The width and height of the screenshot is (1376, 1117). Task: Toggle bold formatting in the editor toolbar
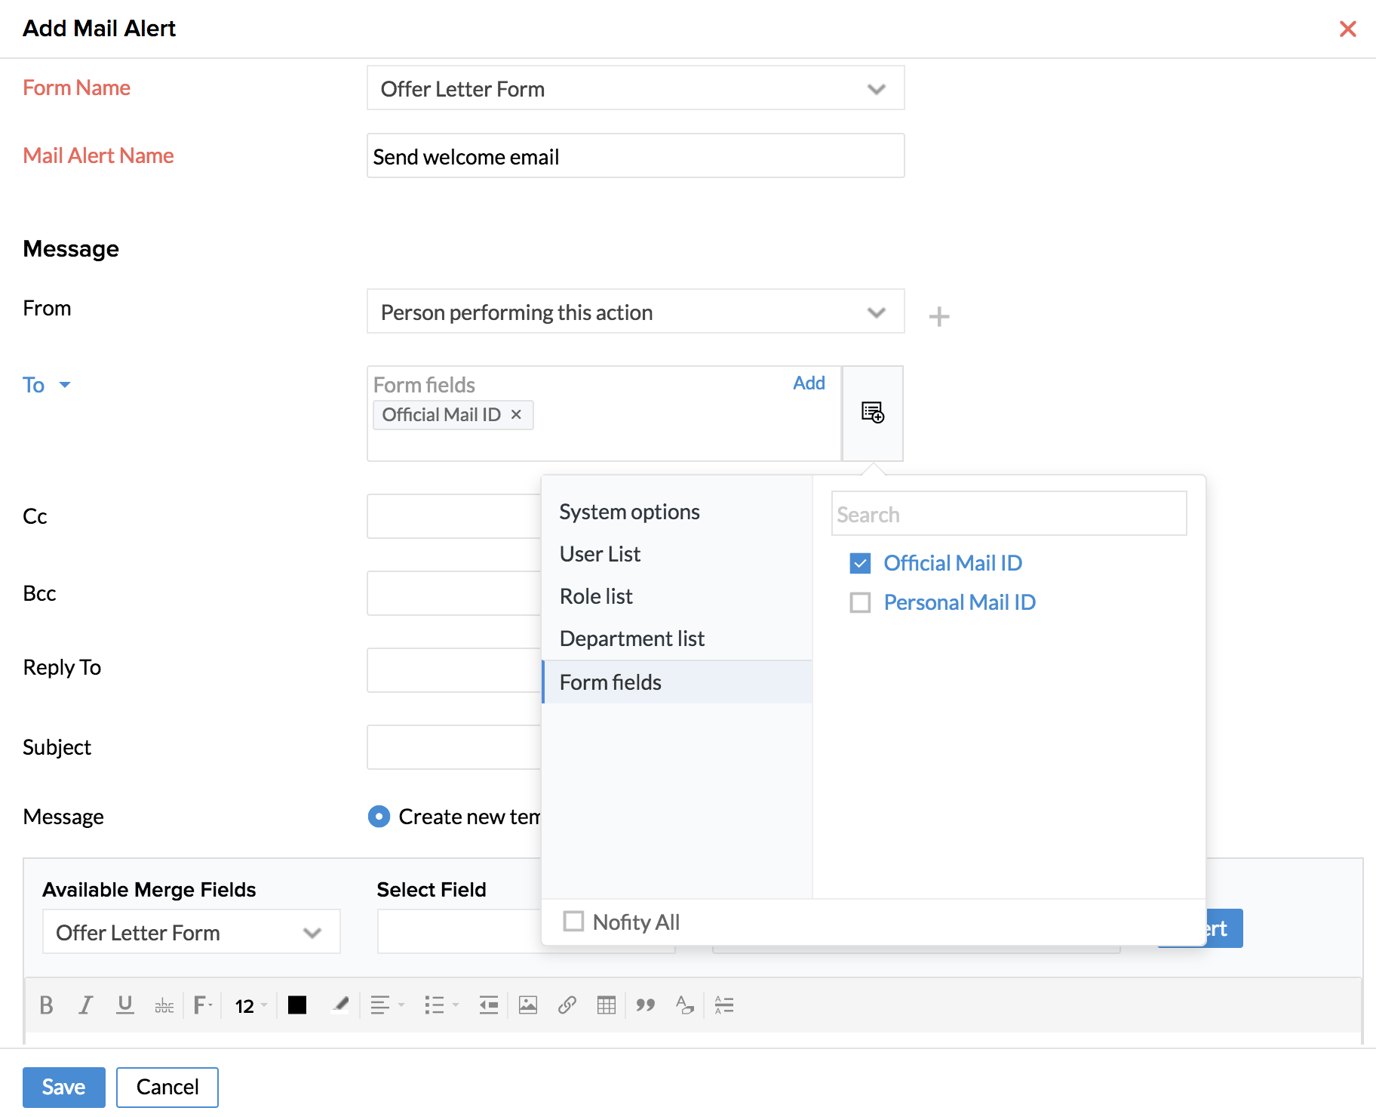[46, 1005]
